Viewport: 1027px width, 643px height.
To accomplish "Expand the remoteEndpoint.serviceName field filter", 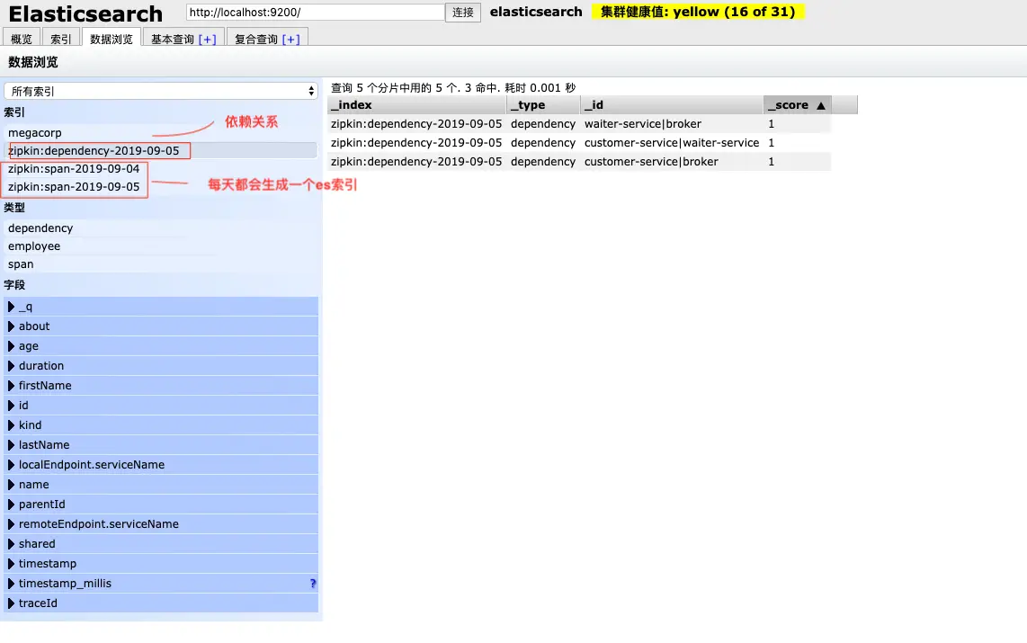I will click(x=161, y=523).
